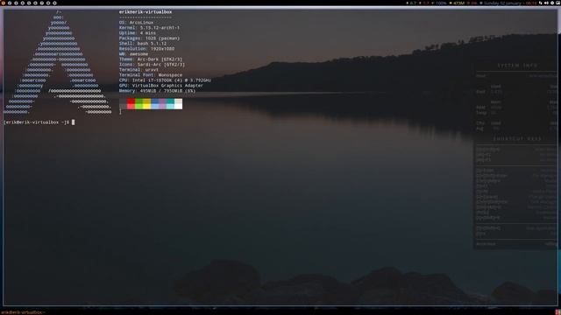
Task: Switch to workspace 6 tag icon
Action: 35,3
